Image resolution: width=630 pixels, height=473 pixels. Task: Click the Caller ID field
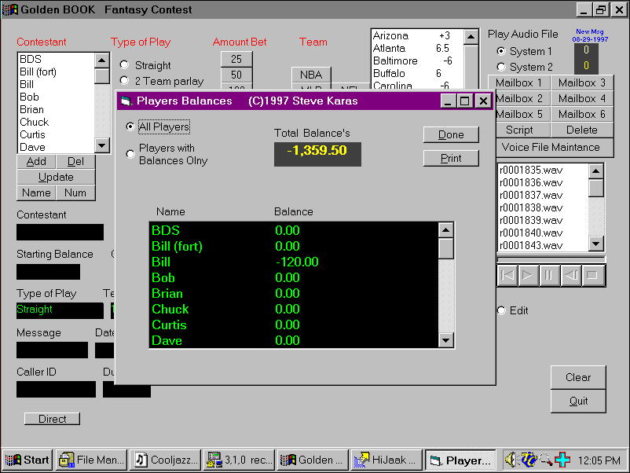(57, 390)
